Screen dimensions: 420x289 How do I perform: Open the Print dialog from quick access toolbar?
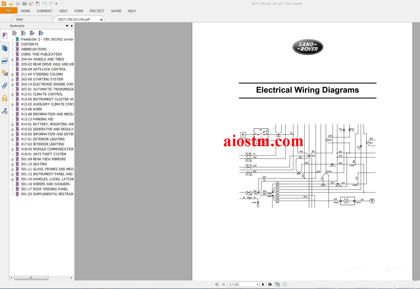(24, 4)
